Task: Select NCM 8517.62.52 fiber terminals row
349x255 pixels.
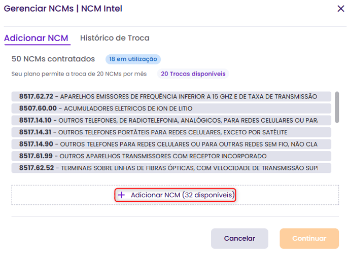Action: [171, 168]
